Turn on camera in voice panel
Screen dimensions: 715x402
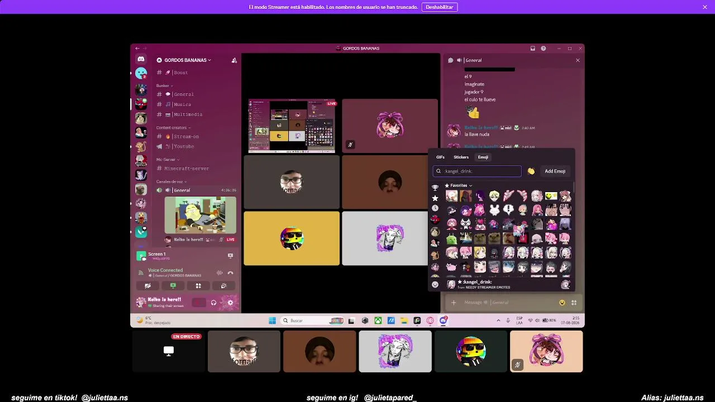coord(147,286)
